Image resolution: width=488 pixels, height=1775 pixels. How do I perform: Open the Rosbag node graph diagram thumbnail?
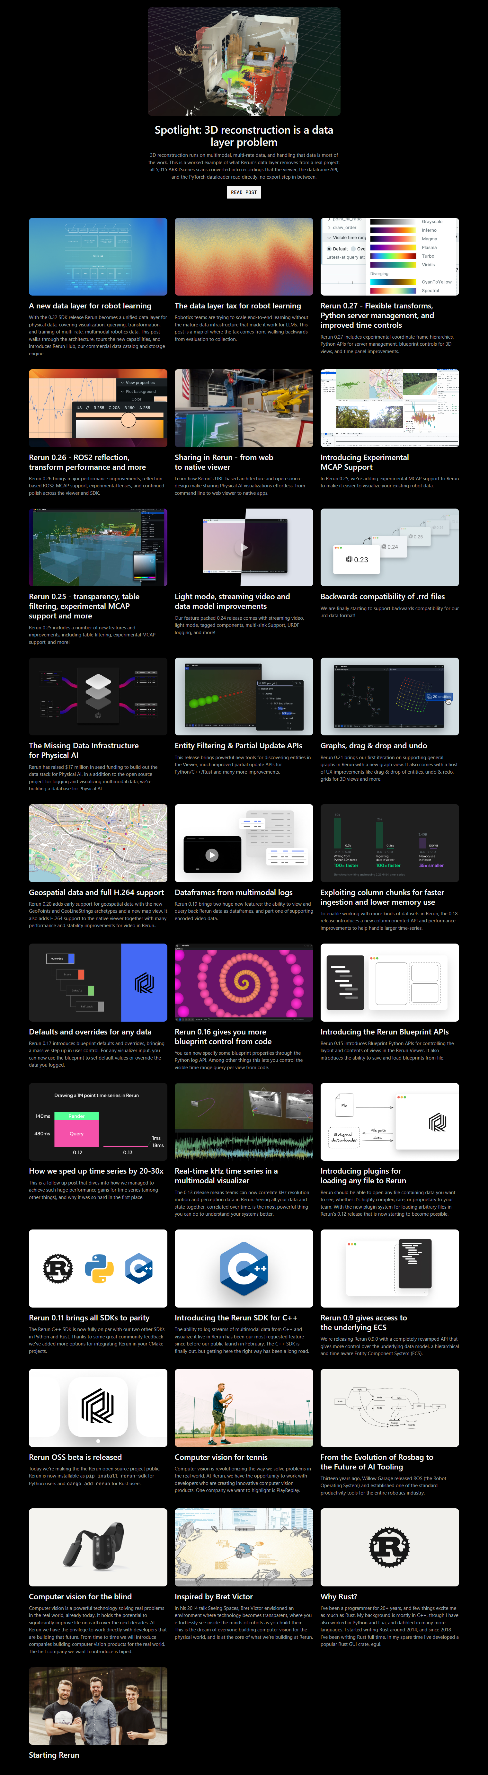click(389, 1408)
